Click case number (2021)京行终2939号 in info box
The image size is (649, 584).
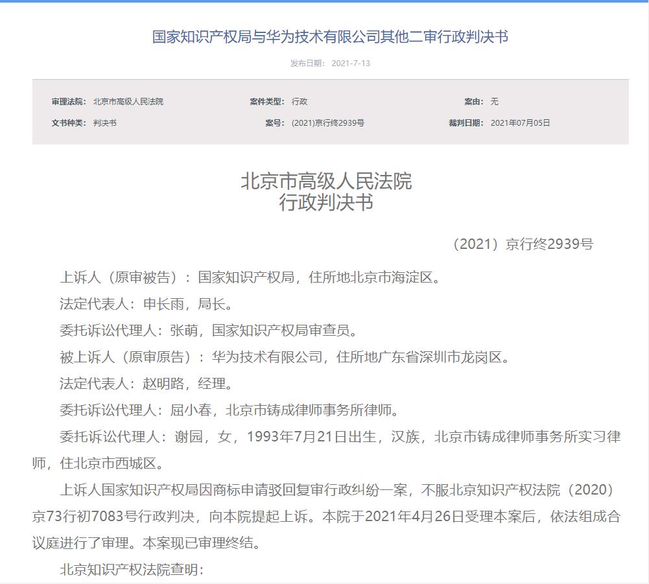[328, 123]
